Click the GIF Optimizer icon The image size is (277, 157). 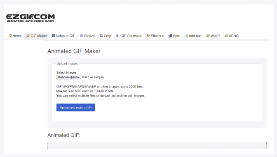(117, 36)
